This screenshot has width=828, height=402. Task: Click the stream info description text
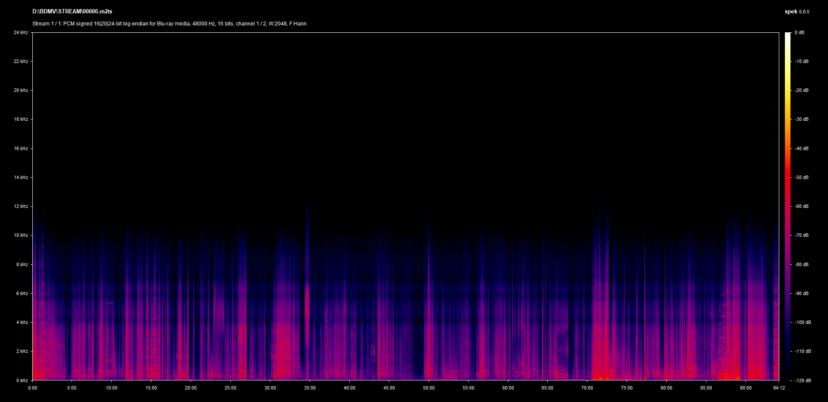169,24
